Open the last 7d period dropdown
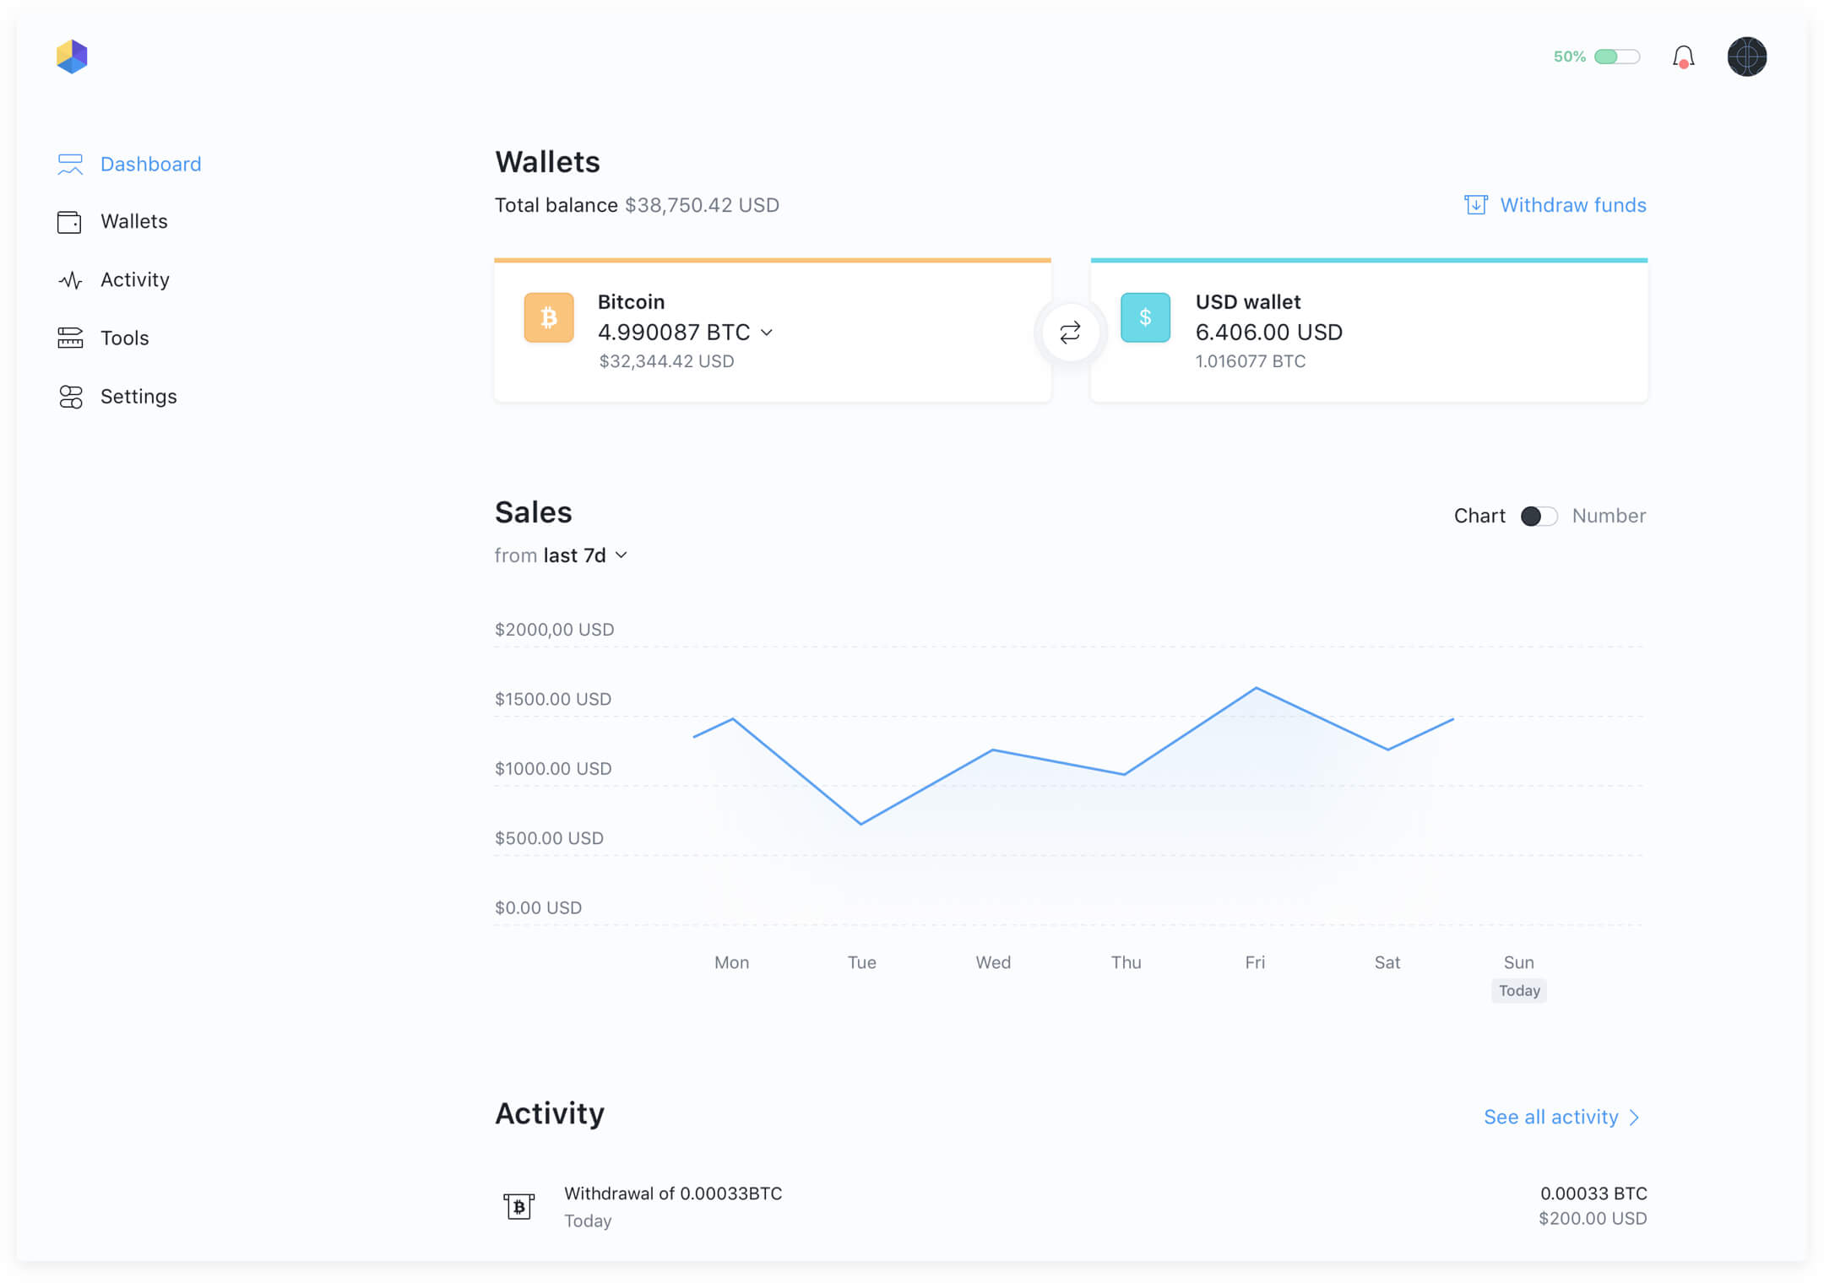The height and width of the screenshot is (1283, 1824). coord(587,555)
